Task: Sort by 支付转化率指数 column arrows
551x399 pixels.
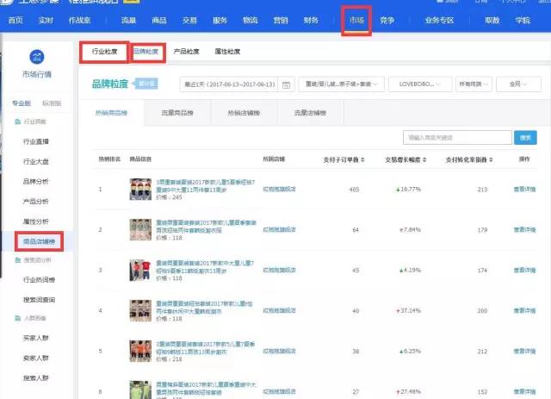Action: [x=491, y=159]
